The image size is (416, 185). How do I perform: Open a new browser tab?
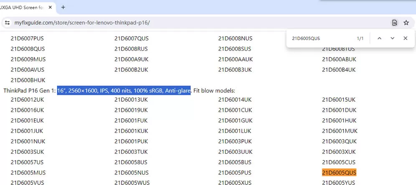click(x=63, y=7)
